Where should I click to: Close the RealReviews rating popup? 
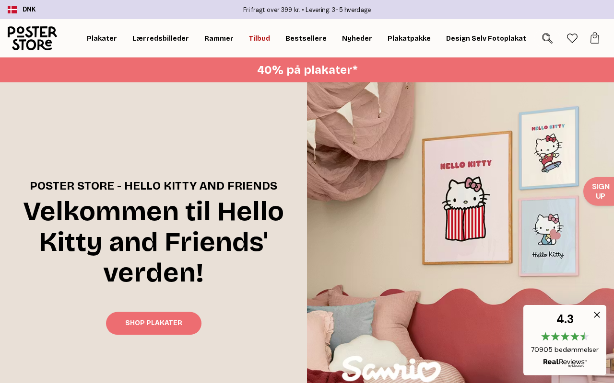(x=597, y=315)
